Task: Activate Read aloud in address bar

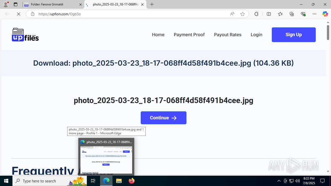Action: pyautogui.click(x=232, y=14)
